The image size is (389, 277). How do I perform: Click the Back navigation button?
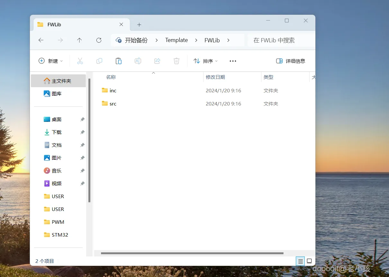click(x=41, y=40)
